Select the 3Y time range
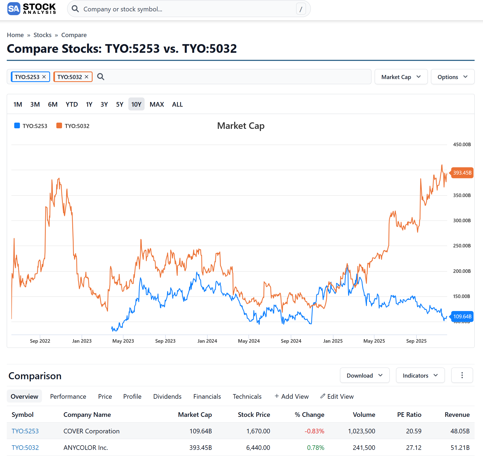 (104, 104)
